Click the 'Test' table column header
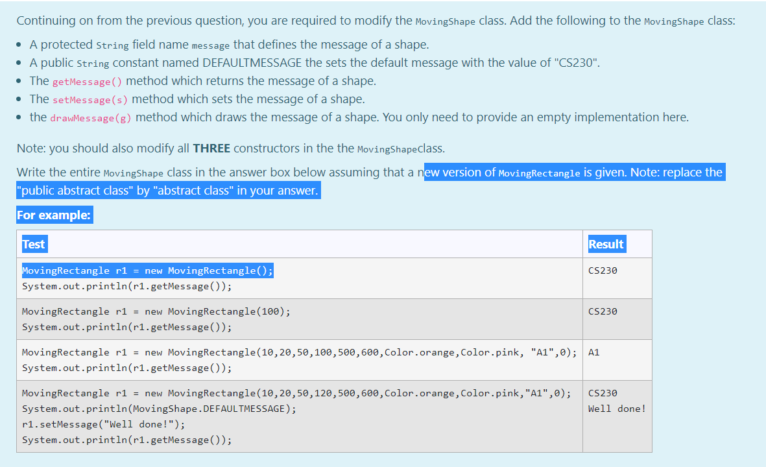 (x=34, y=244)
